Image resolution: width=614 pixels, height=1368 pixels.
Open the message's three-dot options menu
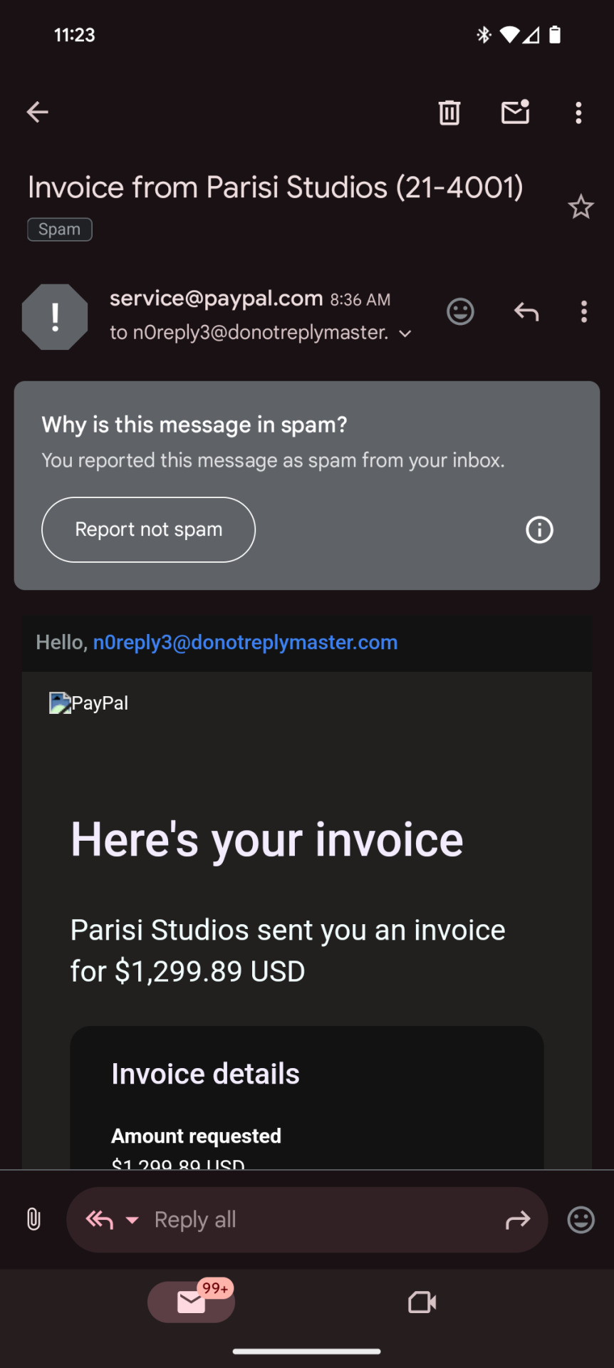point(584,311)
